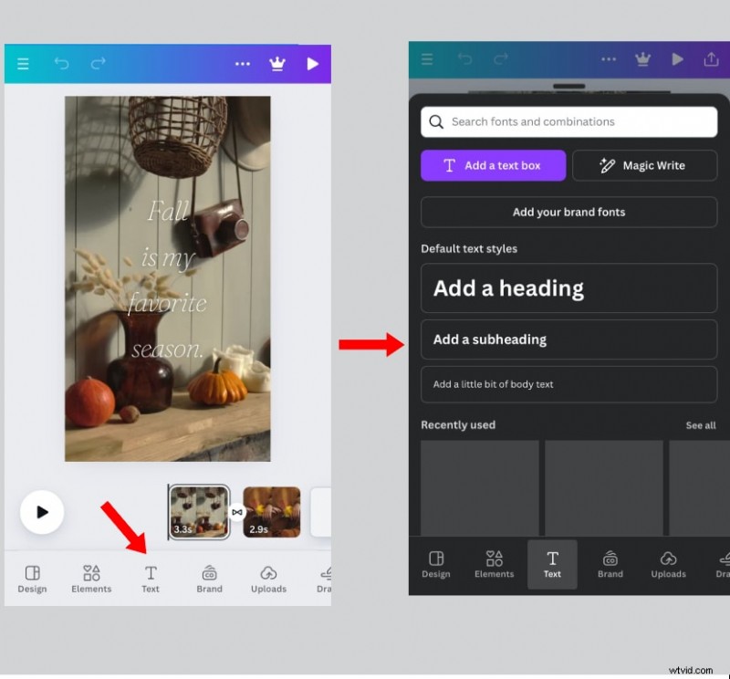Viewport: 730px width, 679px height.
Task: Select the 3.3s video clip in the timeline
Action: pyautogui.click(x=199, y=512)
